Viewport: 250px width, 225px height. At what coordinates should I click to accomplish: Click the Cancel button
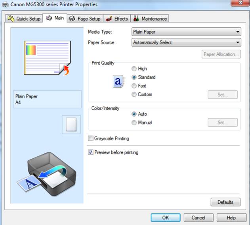tap(198, 217)
